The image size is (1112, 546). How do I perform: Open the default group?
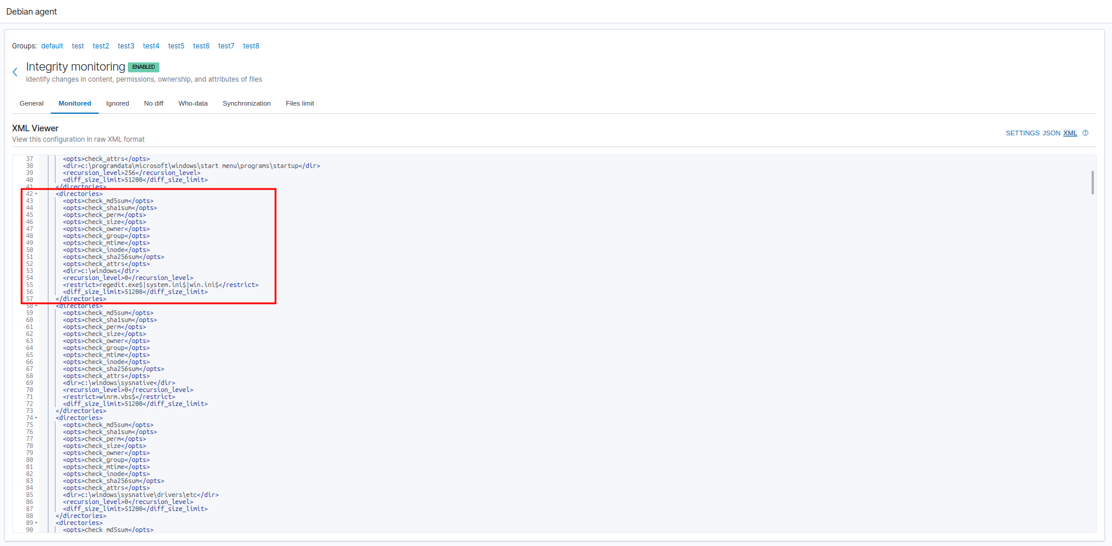coord(51,45)
